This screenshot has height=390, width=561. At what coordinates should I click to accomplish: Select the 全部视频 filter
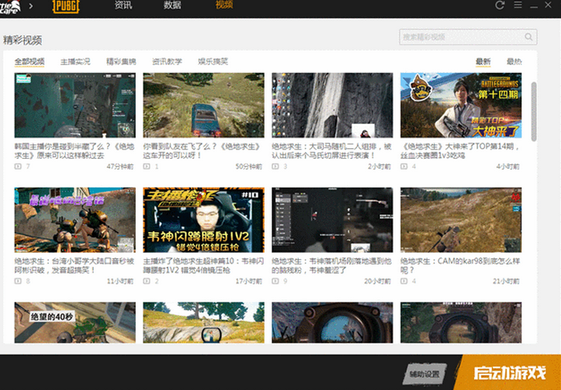click(29, 61)
